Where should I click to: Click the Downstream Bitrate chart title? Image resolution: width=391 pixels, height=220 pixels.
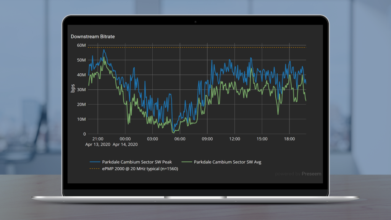coord(93,37)
